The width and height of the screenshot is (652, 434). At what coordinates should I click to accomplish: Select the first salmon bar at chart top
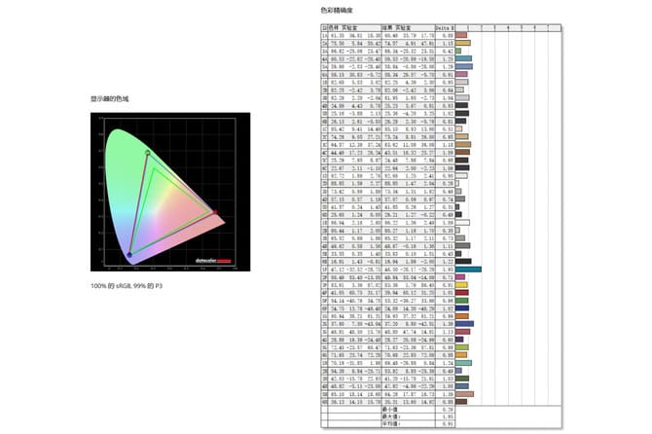click(x=459, y=35)
